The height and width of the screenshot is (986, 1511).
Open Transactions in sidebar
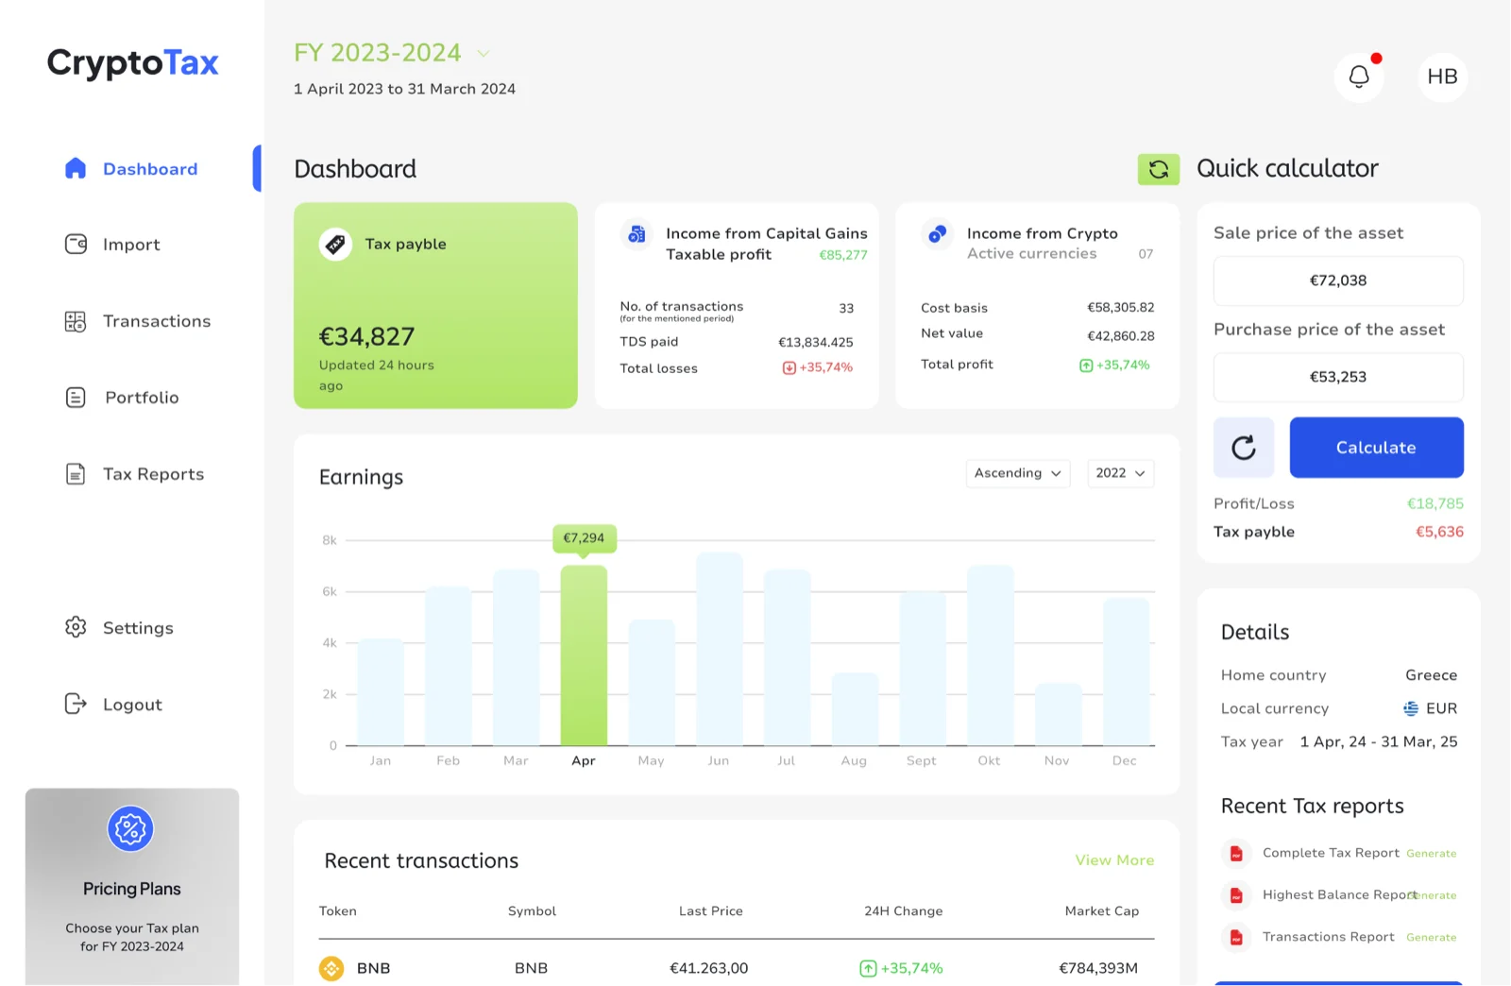coord(157,321)
